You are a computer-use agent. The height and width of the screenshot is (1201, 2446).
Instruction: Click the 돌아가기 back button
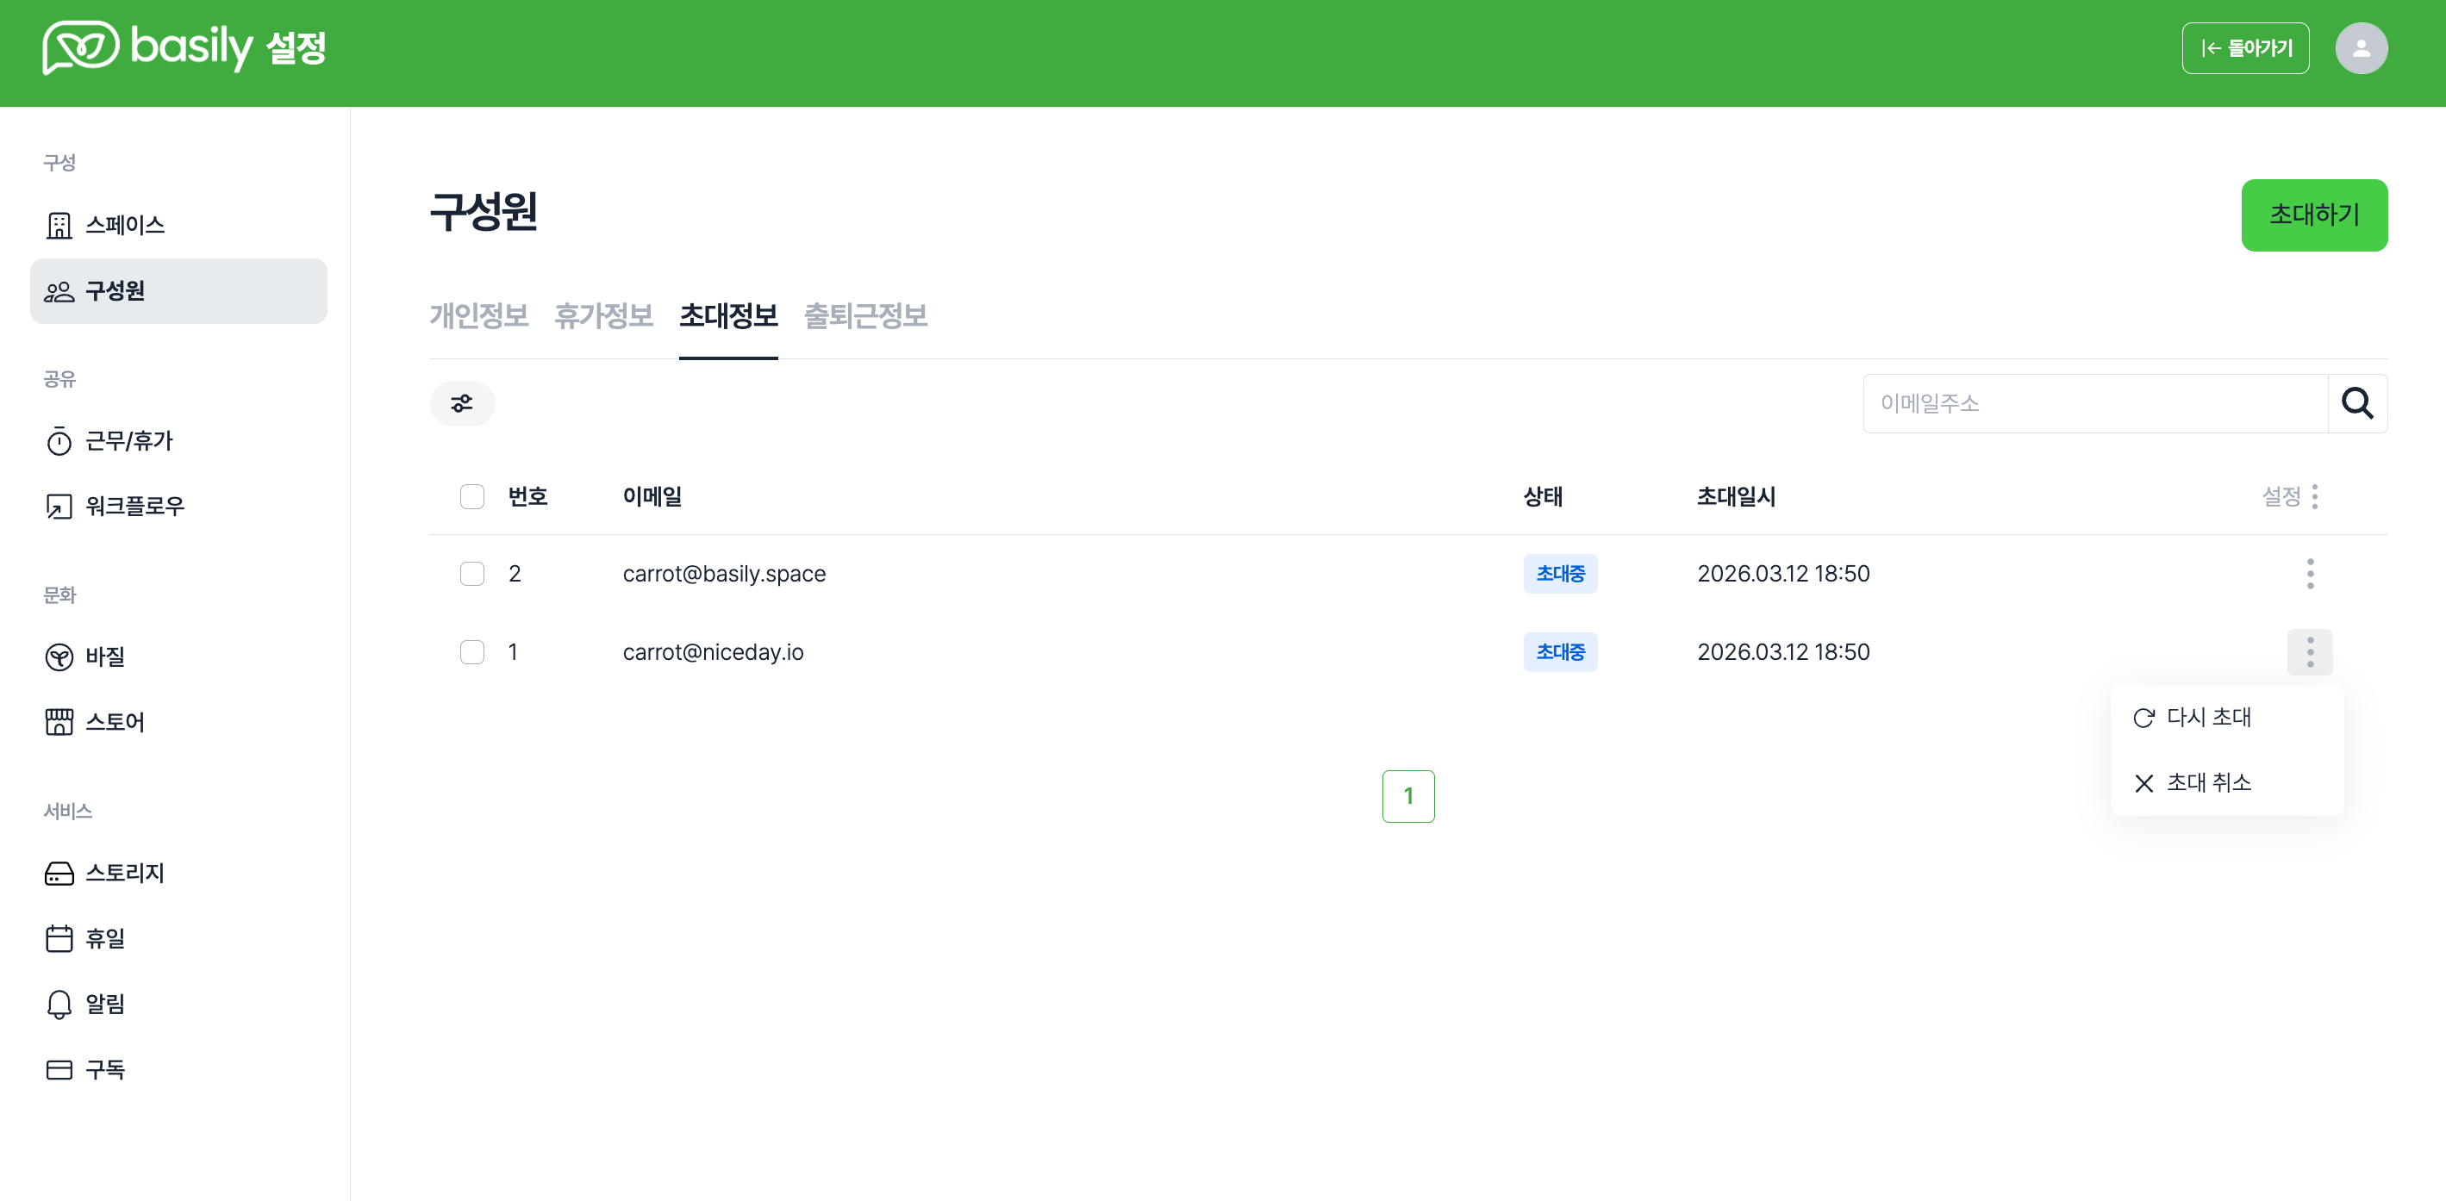pos(2244,48)
